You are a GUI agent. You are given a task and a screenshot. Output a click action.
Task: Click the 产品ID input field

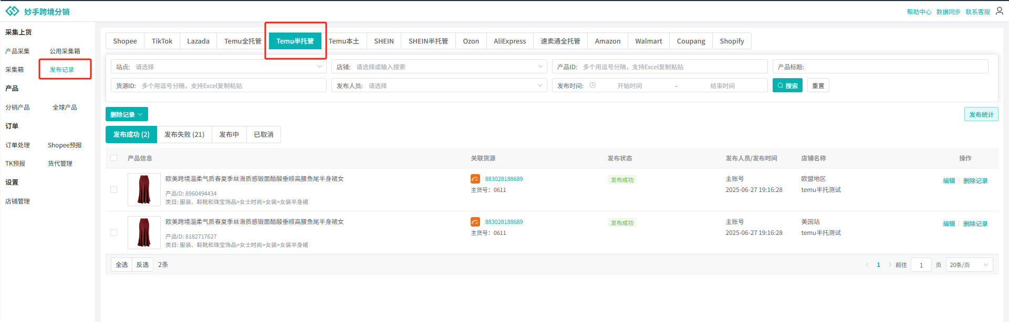pos(660,67)
